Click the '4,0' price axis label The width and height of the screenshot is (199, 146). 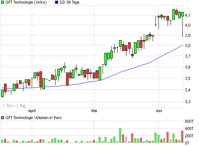coord(188,25)
